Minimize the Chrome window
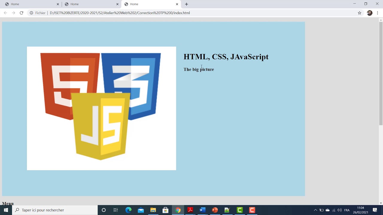This screenshot has width=383, height=215. click(355, 4)
